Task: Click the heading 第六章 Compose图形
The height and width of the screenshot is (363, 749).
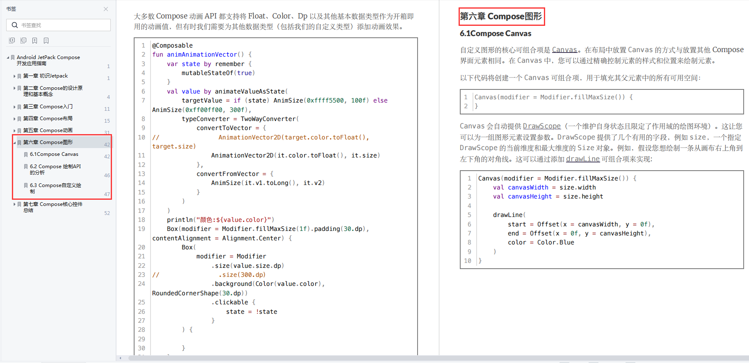Action: pos(501,16)
